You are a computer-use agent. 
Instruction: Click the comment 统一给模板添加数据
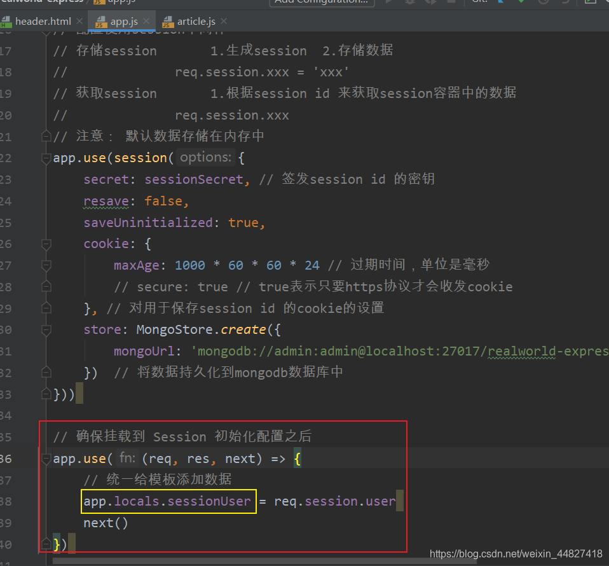tap(158, 480)
